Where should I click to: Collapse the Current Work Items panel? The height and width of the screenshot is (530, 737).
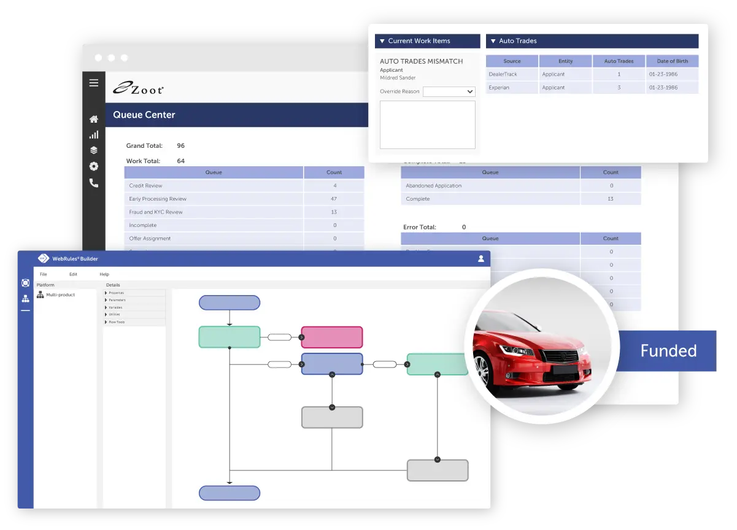(x=382, y=41)
